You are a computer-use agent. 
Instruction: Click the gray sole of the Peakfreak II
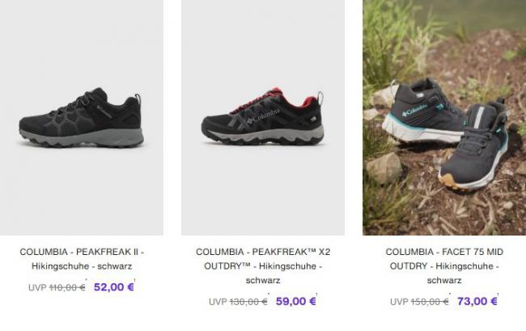[83, 137]
